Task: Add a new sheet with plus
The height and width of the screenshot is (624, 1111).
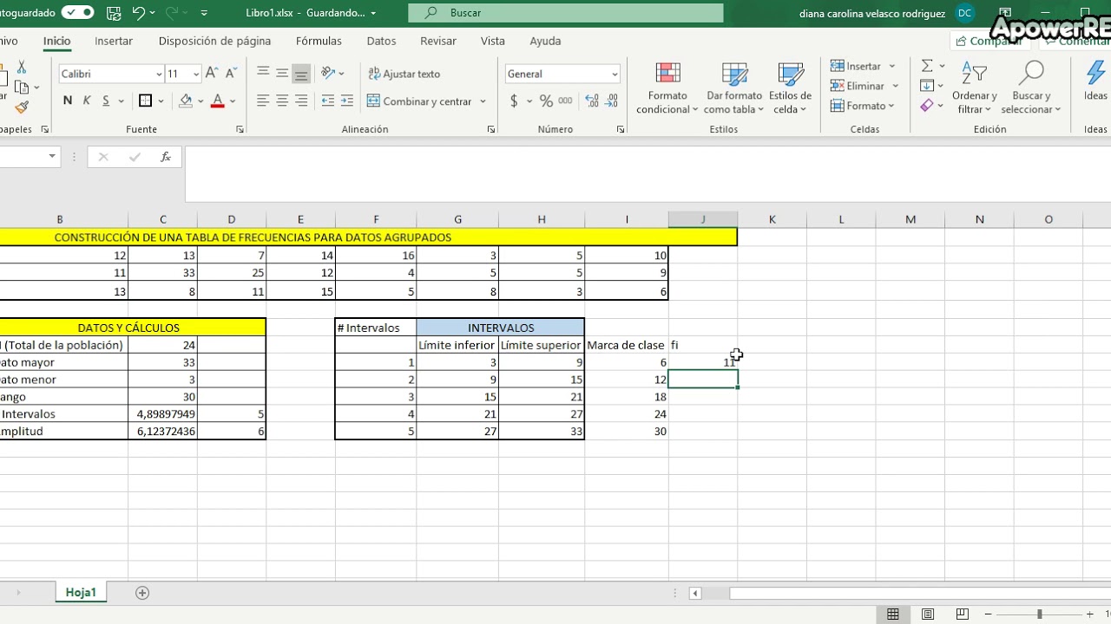Action: click(142, 593)
